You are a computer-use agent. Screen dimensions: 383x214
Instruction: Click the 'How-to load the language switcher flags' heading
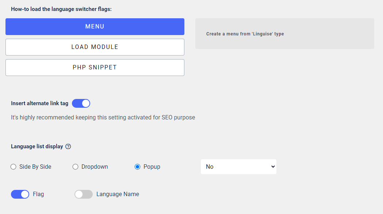61,9
